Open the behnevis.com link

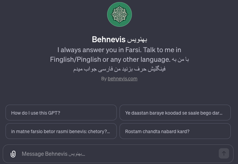coord(122,79)
